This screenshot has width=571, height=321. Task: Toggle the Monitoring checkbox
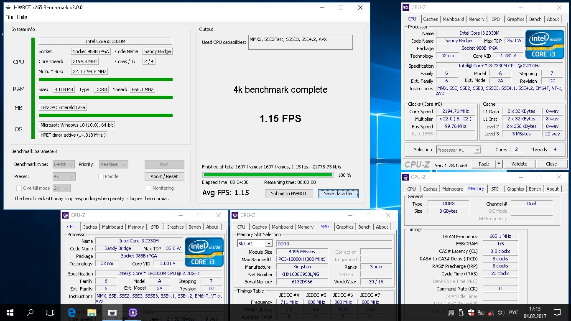pyautogui.click(x=148, y=188)
